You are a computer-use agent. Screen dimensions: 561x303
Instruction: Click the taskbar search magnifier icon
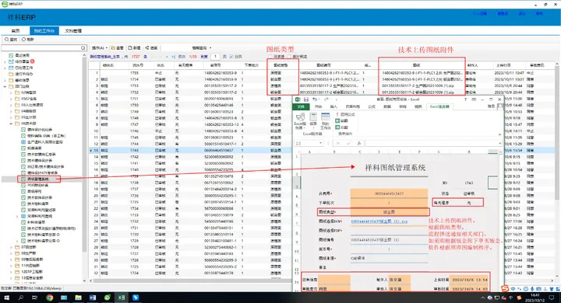[x=21, y=298]
